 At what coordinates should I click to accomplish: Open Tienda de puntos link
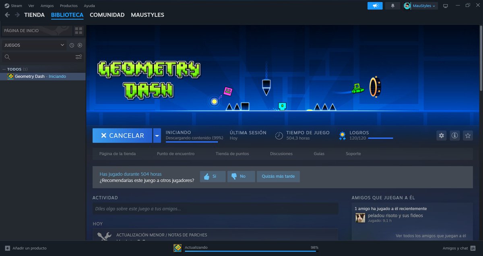click(232, 154)
